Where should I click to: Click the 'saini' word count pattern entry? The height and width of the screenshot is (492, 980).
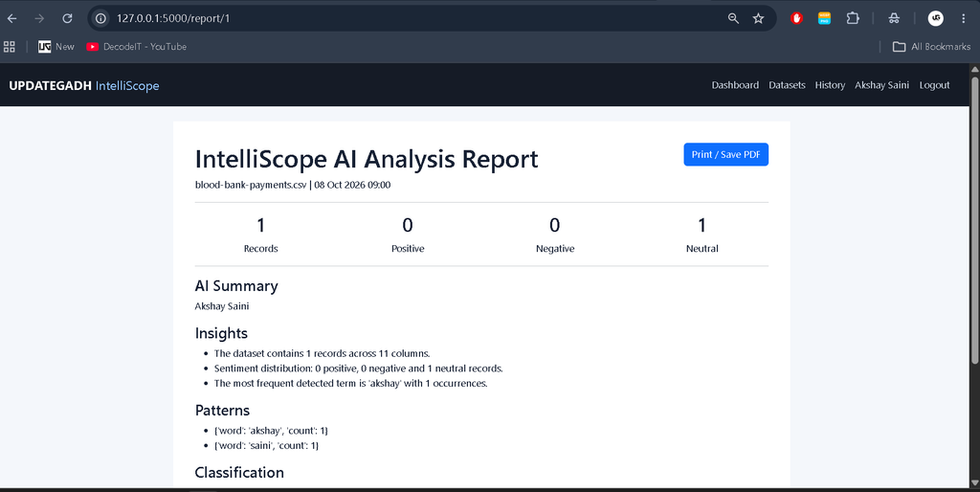[x=266, y=446]
